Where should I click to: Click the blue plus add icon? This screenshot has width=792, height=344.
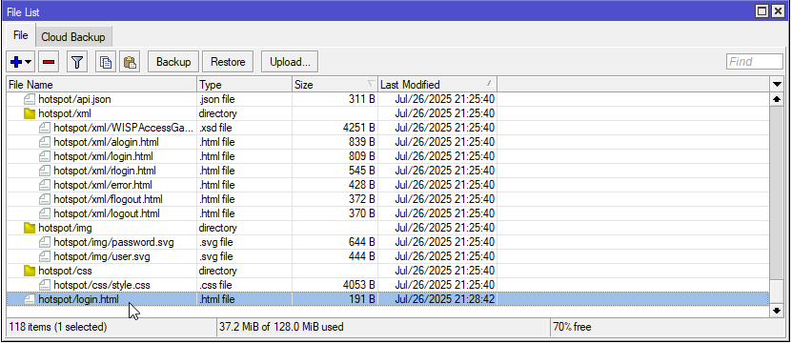16,62
